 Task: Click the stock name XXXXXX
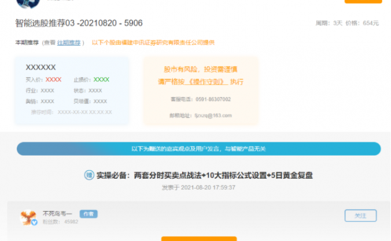[x=40, y=67]
